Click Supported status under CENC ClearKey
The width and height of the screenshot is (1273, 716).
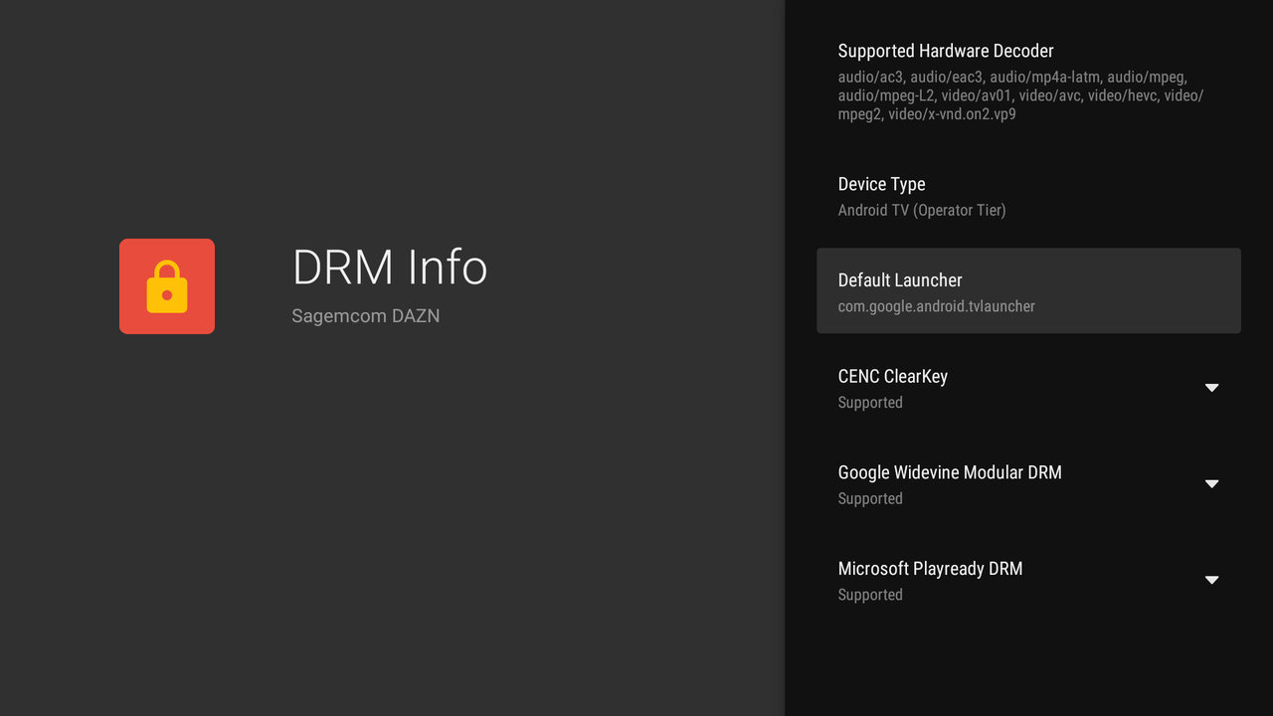pos(870,403)
